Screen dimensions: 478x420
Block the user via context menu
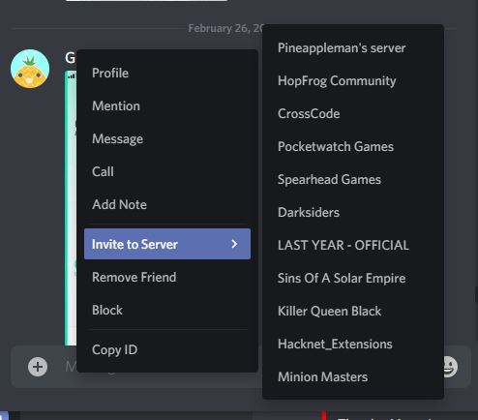(167, 310)
